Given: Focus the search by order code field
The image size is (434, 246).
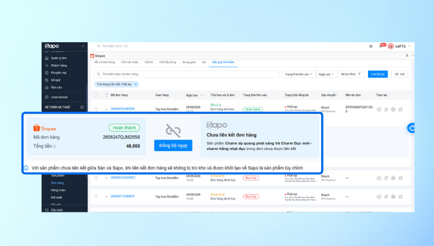Looking at the screenshot, I should click(187, 74).
